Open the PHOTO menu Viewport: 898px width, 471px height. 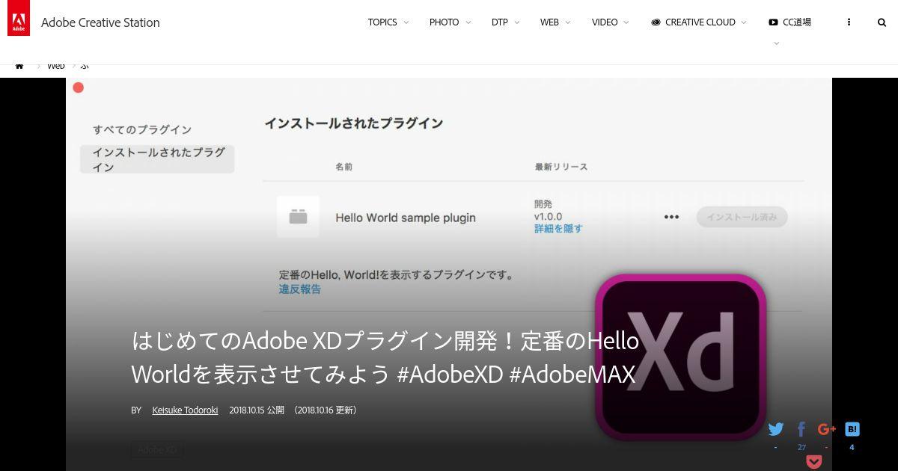(x=444, y=22)
